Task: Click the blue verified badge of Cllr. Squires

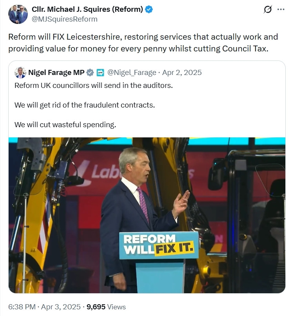Action: 149,9
